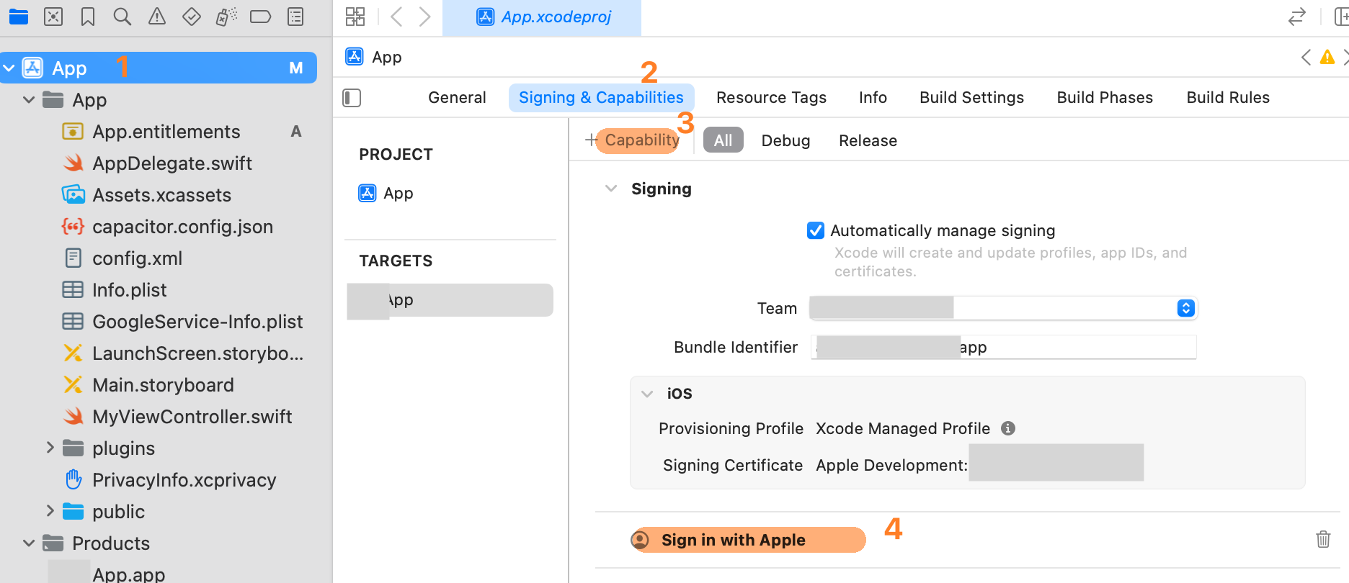Viewport: 1349px width, 583px height.
Task: Expand the plugins folder
Action: [50, 448]
